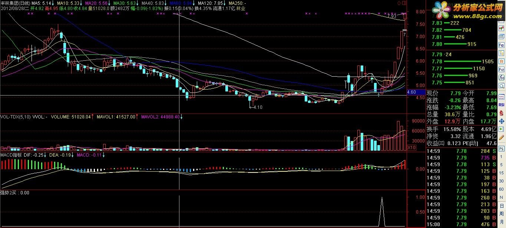
Task: Select the RSI indicator icon
Action: point(502,105)
